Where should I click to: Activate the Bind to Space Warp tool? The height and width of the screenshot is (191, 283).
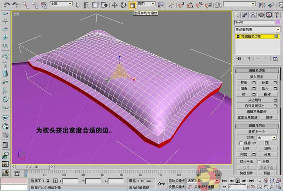pyautogui.click(x=44, y=5)
